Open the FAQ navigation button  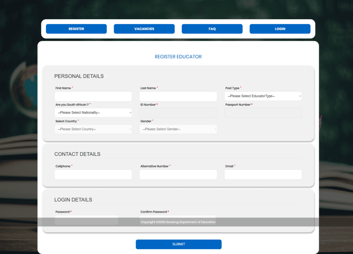(212, 29)
